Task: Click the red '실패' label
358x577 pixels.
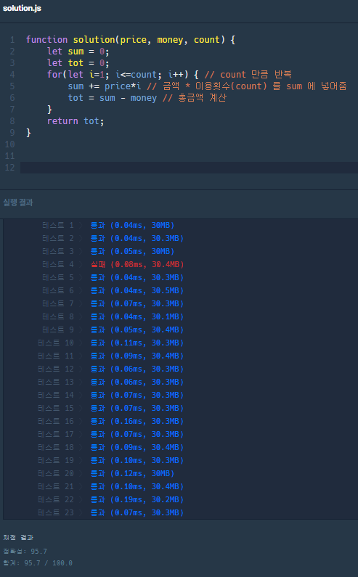Action: (x=97, y=265)
